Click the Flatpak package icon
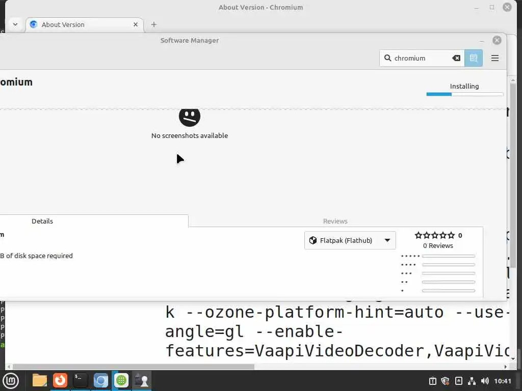Screen dimensions: 522x391 (312, 240)
